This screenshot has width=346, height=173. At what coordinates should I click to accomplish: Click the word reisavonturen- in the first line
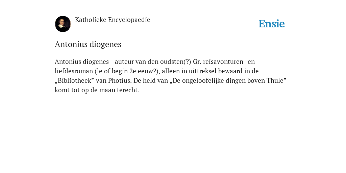[x=224, y=61]
